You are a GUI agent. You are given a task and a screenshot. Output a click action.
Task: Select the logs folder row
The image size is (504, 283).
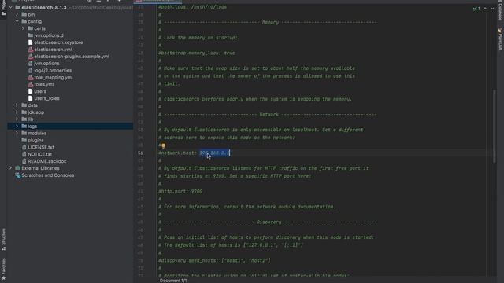[70, 126]
